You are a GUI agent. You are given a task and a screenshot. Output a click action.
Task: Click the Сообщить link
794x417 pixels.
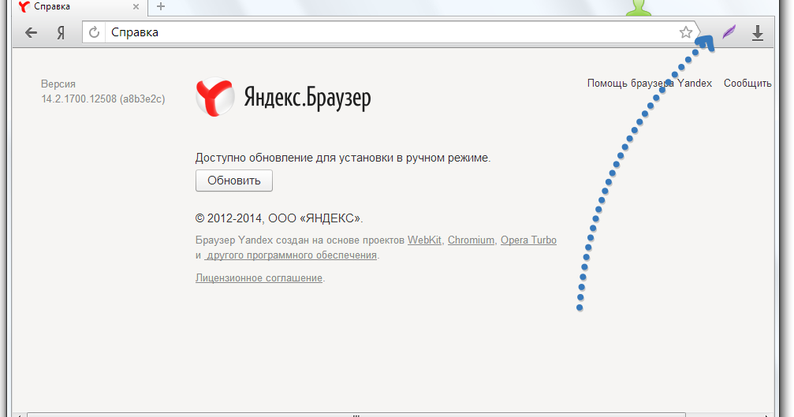[x=747, y=83]
